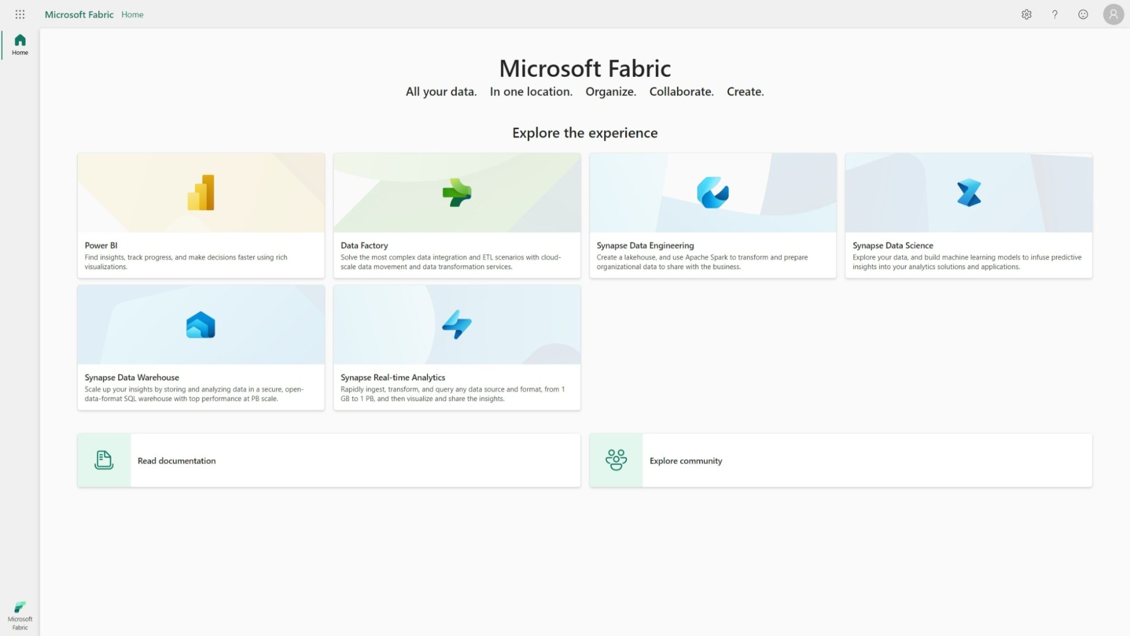Open the account avatar menu
Image resolution: width=1130 pixels, height=636 pixels.
1112,14
